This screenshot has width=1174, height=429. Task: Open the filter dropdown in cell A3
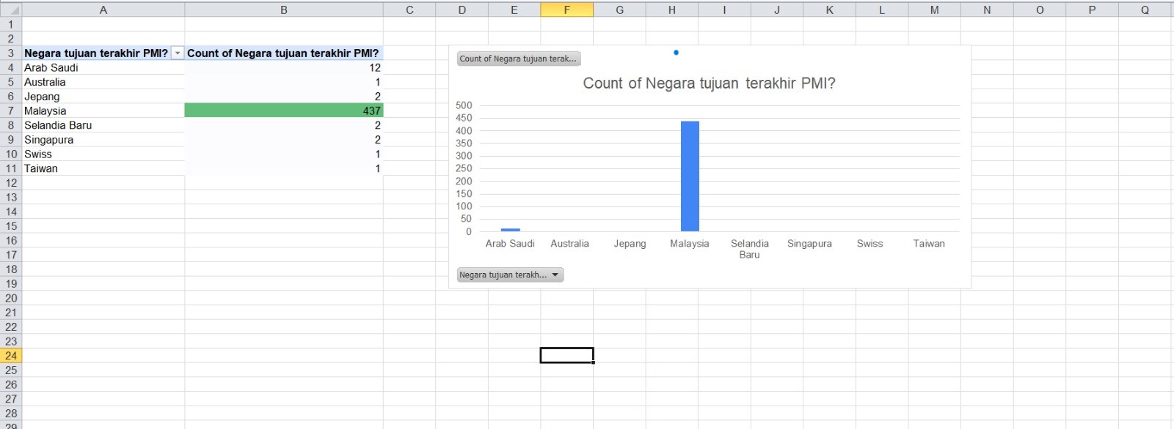click(x=177, y=53)
